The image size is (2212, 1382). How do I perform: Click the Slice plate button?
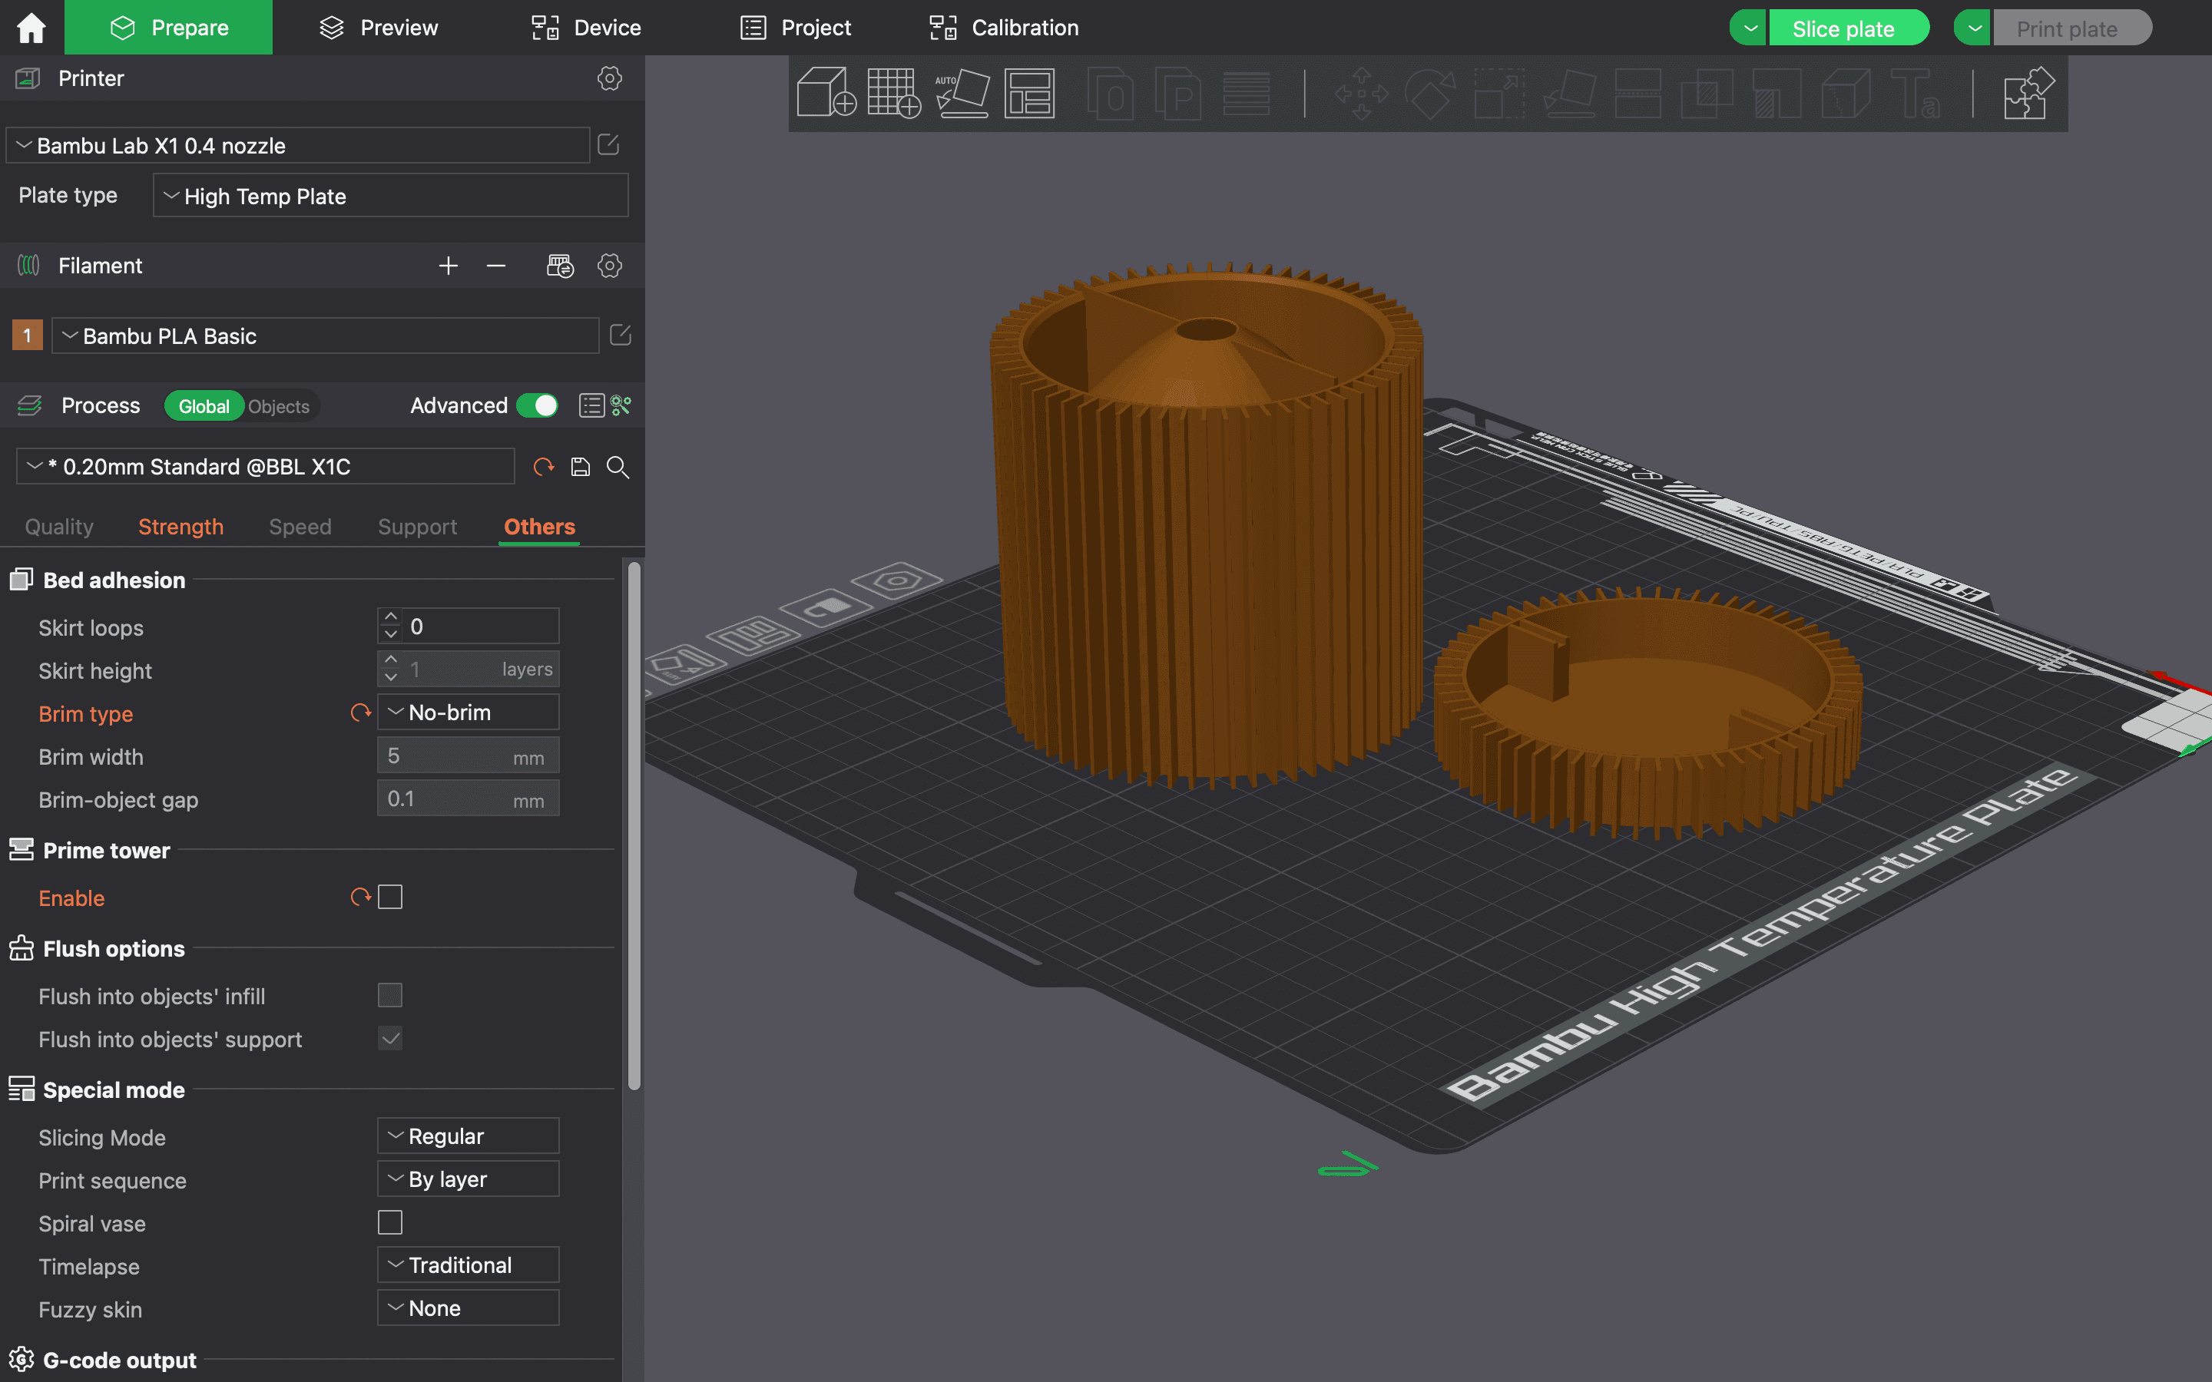point(1848,28)
